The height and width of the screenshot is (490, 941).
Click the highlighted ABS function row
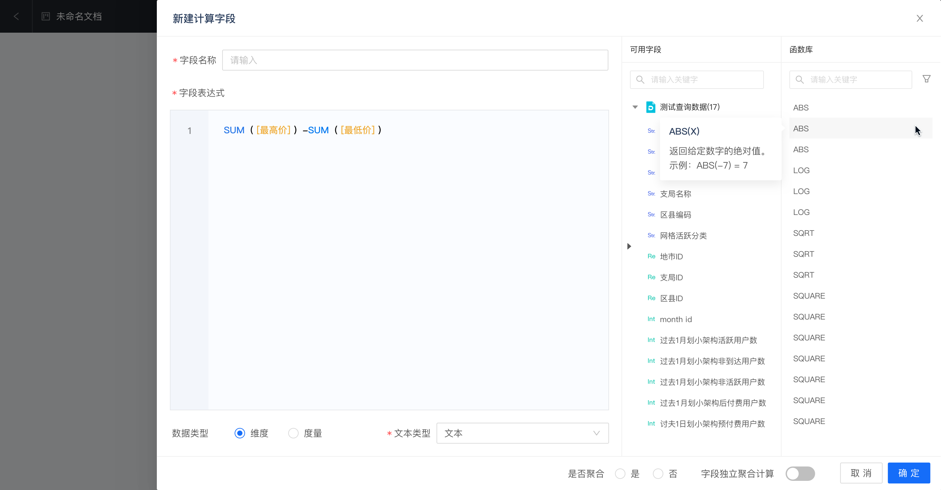point(861,128)
